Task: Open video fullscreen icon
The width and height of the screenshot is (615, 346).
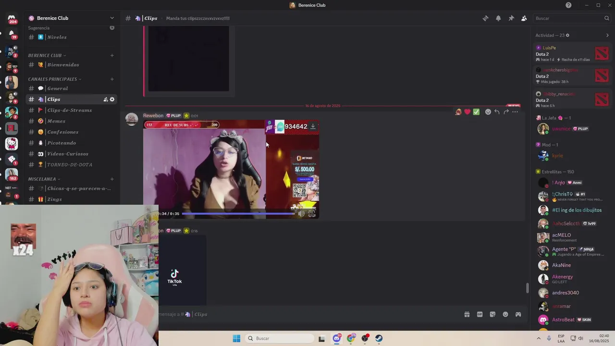Action: [312, 214]
